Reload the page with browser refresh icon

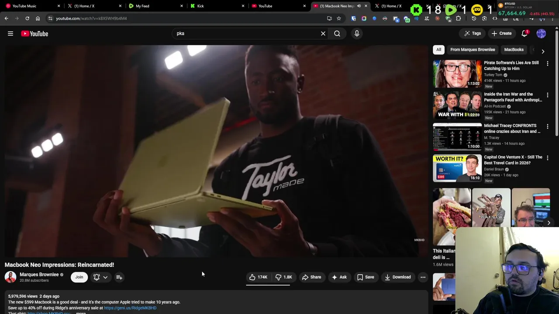click(27, 18)
